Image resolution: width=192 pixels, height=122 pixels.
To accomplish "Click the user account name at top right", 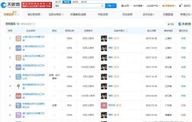I will point(188,6).
